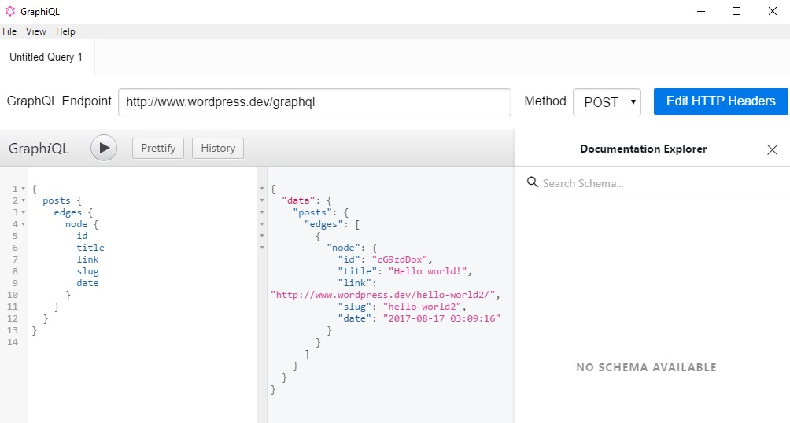Close the Documentation Explorer panel
Screen dimensions: 790x423
pyautogui.click(x=772, y=149)
